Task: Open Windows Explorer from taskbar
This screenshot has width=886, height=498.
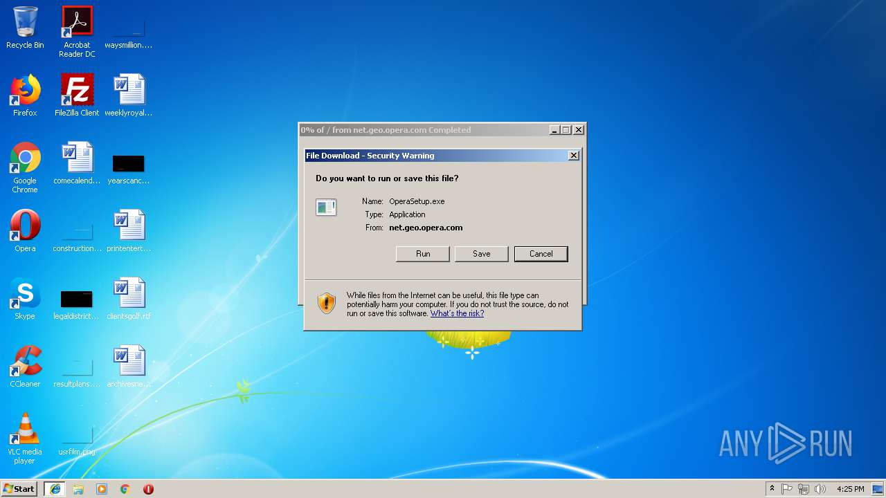Action: coord(78,489)
